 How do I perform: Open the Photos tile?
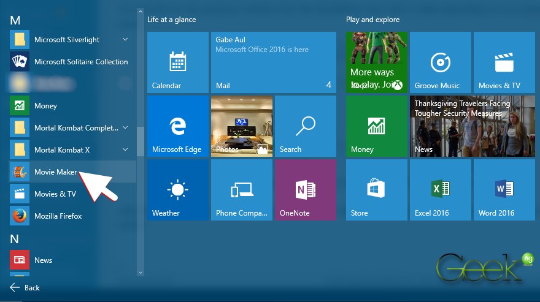coord(242,126)
